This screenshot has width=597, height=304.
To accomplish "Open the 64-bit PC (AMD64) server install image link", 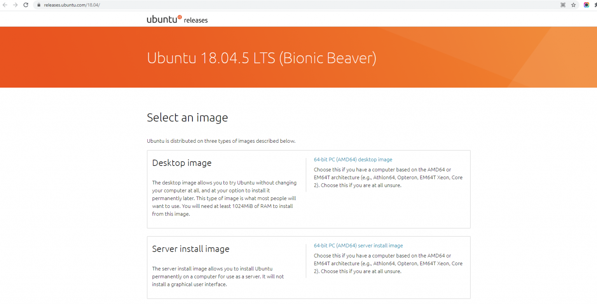I will (358, 245).
